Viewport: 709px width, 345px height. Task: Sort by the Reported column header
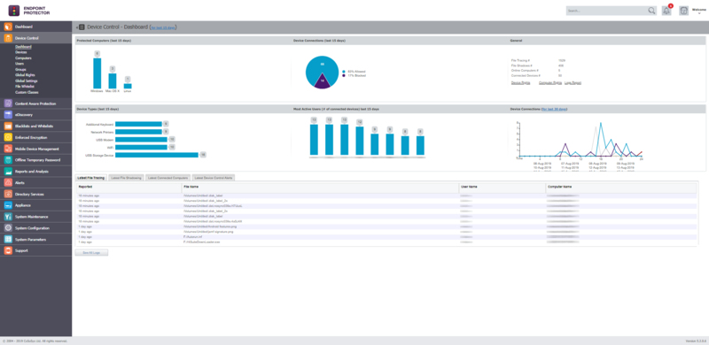click(129, 187)
